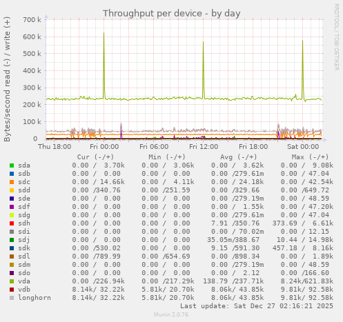Click sdd max value '649.72'
This screenshot has height=322, width=343.
point(317,190)
